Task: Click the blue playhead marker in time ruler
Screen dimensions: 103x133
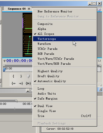Action: (x=4, y=70)
